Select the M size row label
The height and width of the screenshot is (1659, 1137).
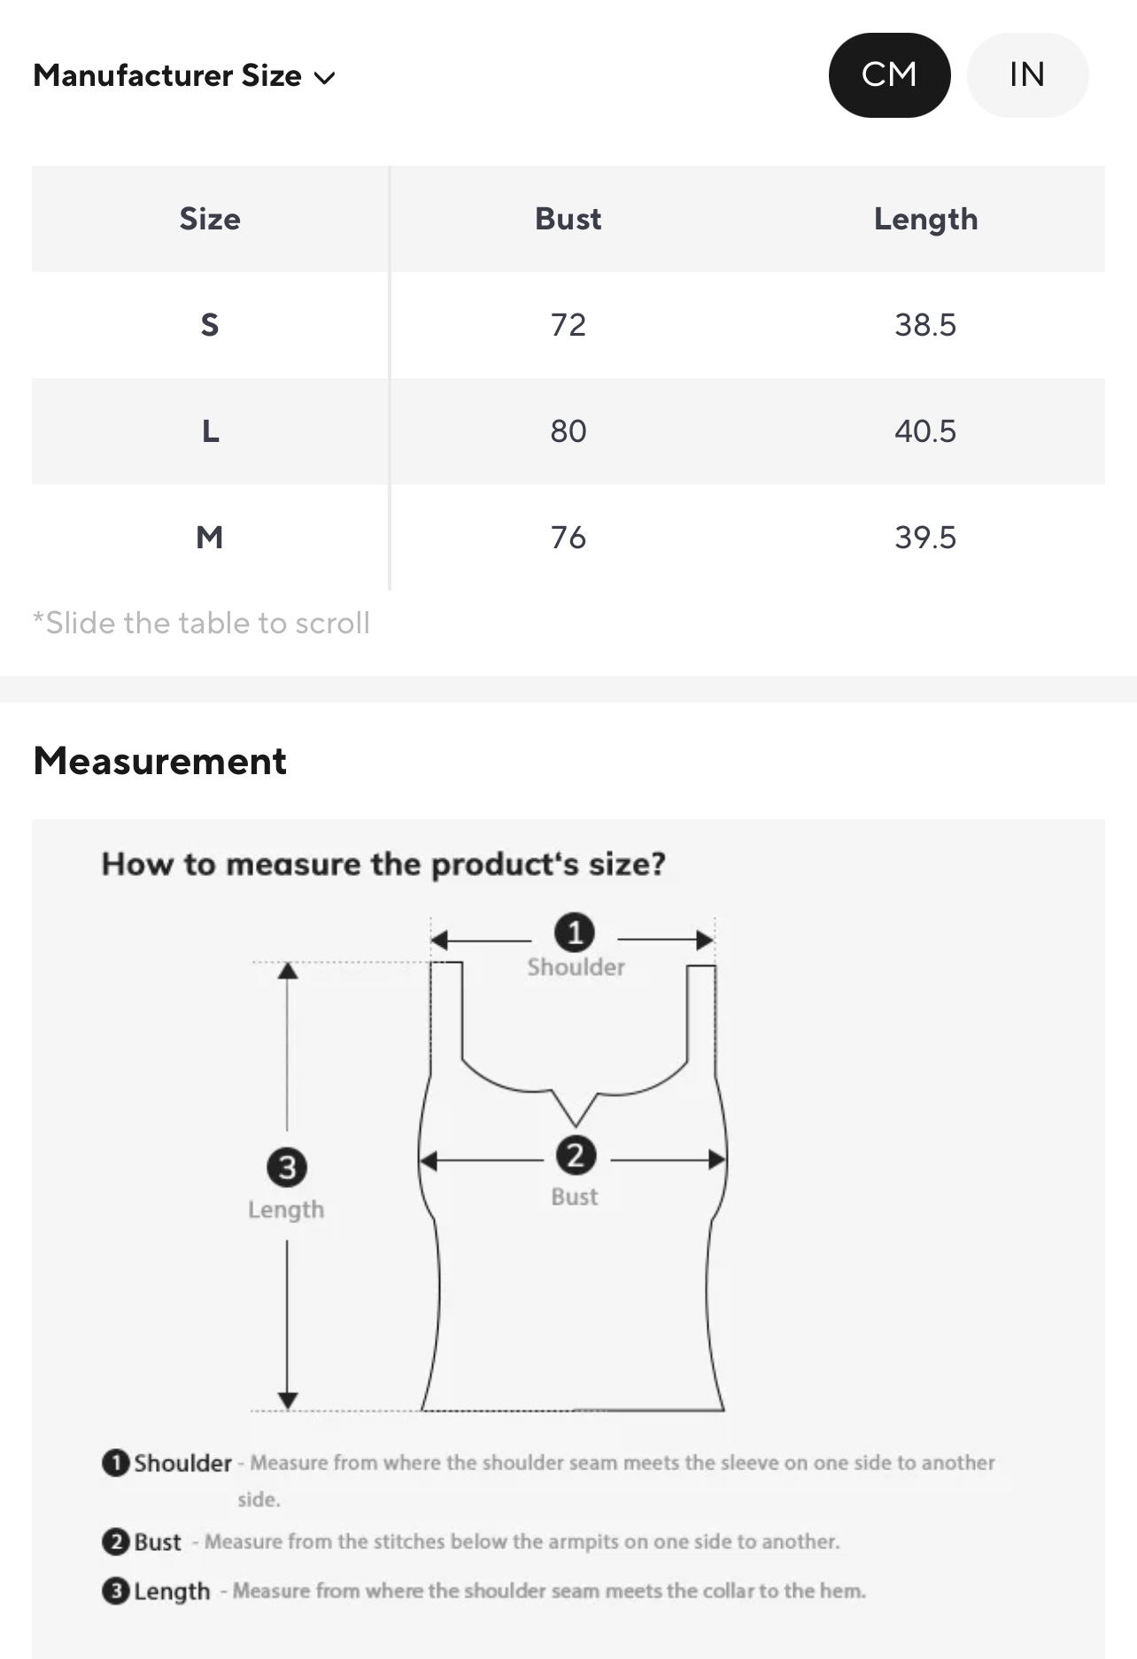coord(210,538)
